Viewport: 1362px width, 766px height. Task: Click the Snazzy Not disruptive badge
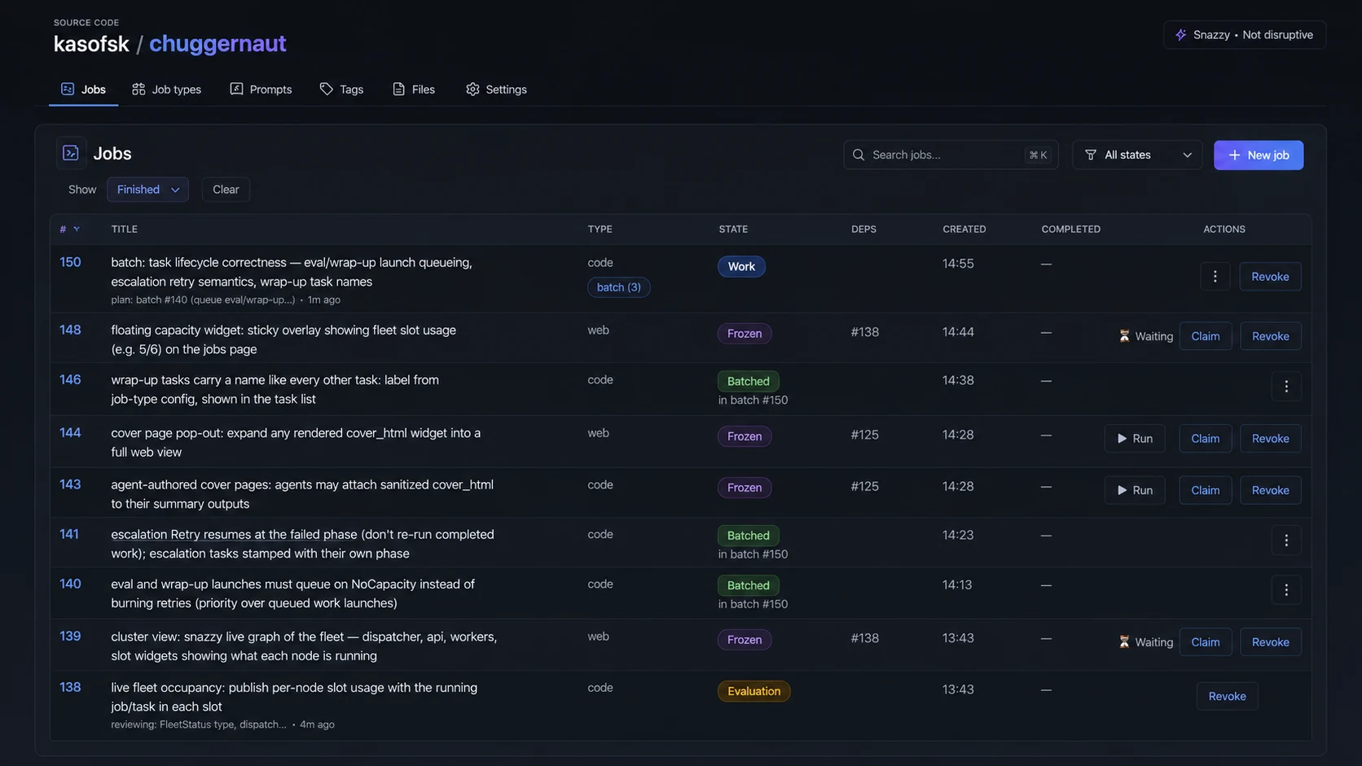tap(1244, 35)
